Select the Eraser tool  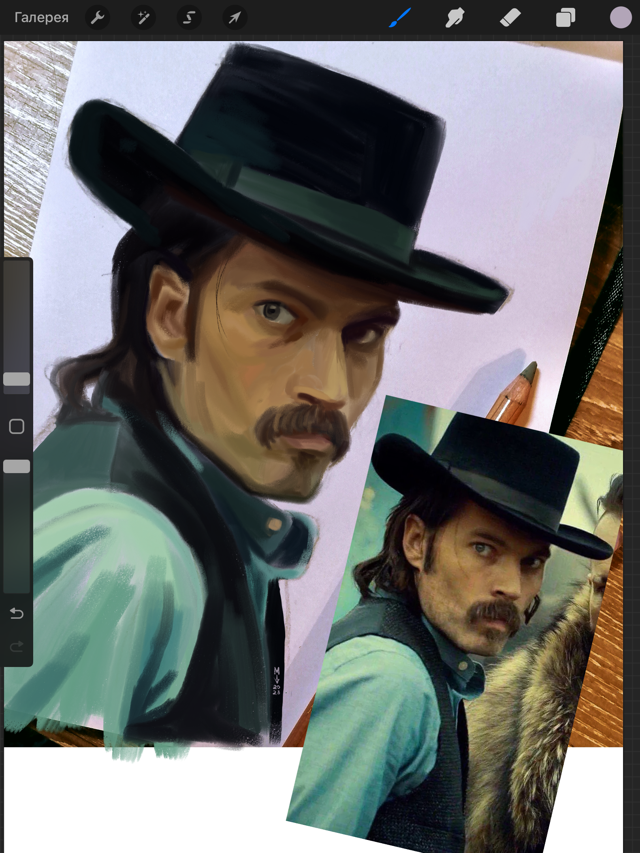(x=510, y=18)
